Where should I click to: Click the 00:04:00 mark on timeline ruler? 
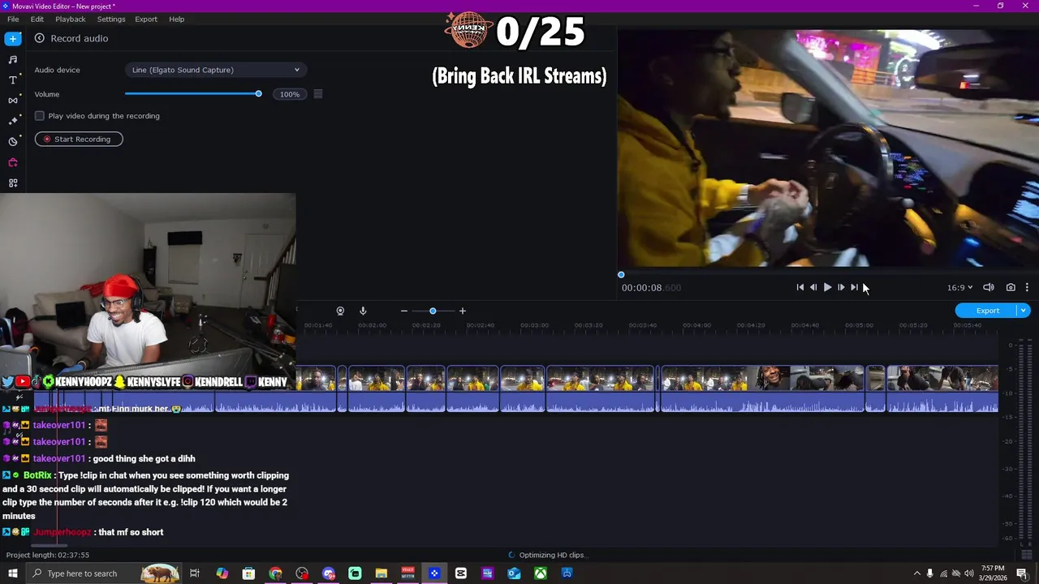coord(696,325)
